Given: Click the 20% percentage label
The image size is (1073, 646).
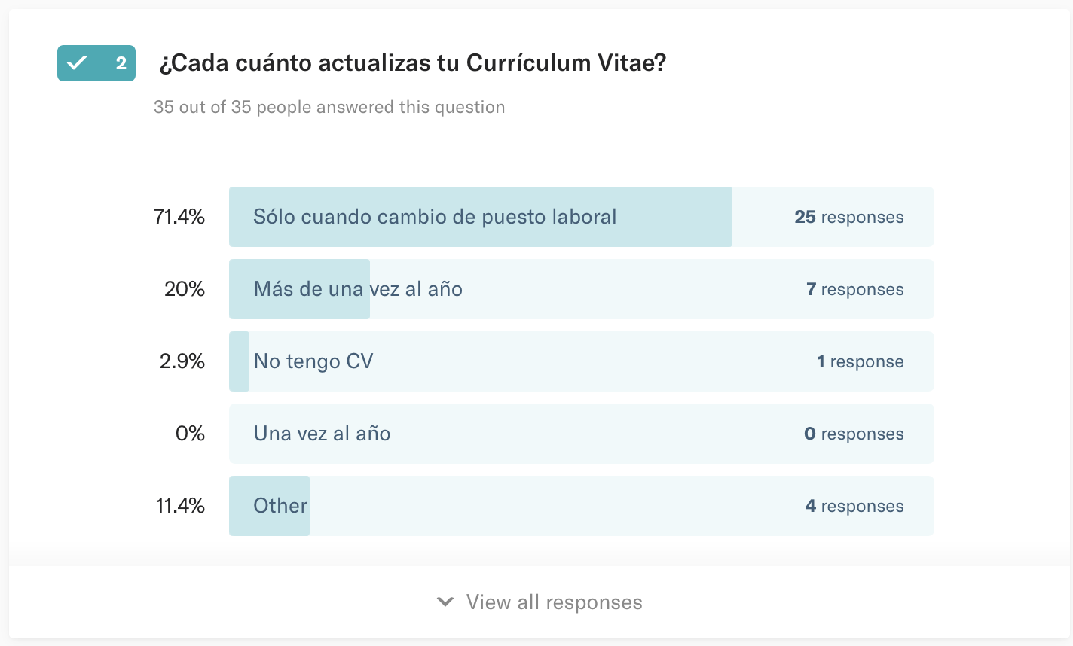Looking at the screenshot, I should click(x=185, y=289).
